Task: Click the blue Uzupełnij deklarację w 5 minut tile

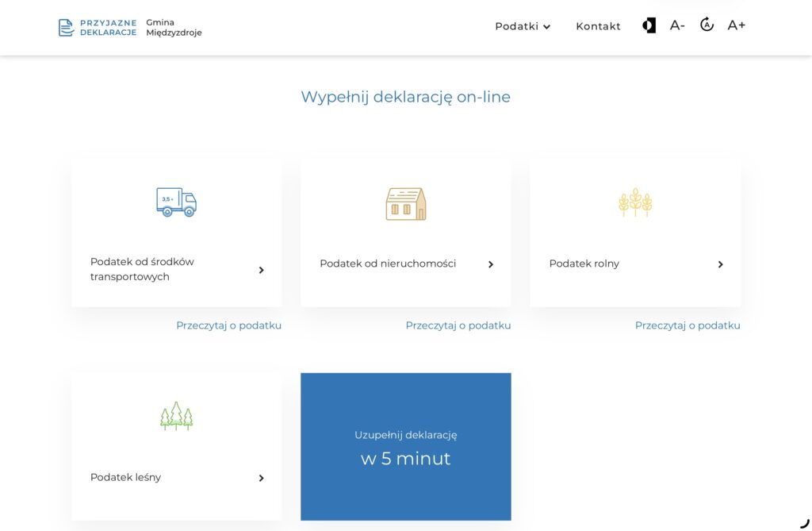Action: (x=406, y=447)
